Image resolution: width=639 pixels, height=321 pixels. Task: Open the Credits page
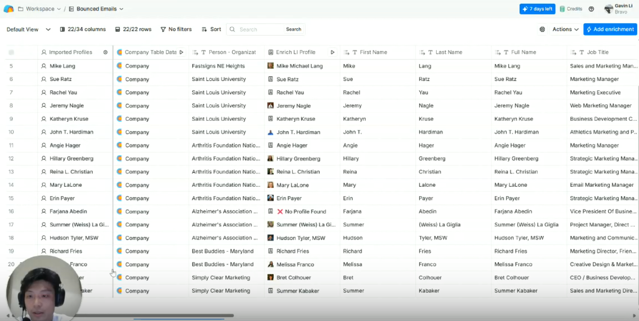571,9
